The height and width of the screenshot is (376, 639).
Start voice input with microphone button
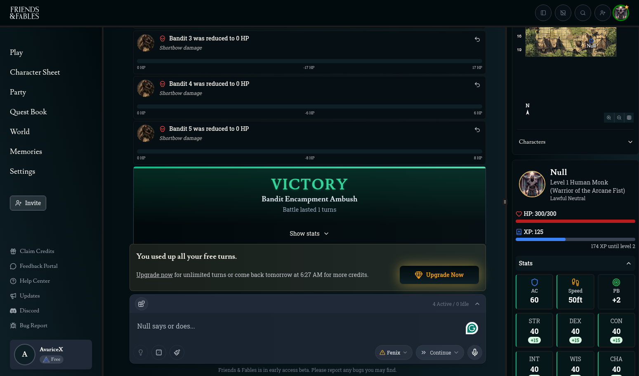pos(475,352)
